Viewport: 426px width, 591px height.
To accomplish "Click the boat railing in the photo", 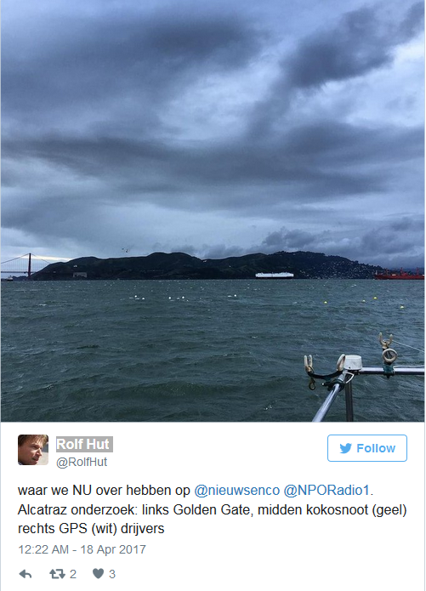I will pyautogui.click(x=364, y=378).
